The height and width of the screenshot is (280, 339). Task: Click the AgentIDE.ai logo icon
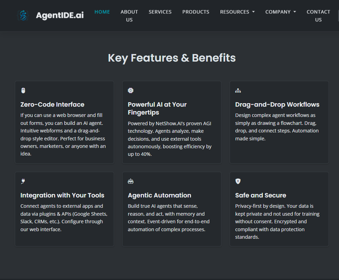pos(23,15)
